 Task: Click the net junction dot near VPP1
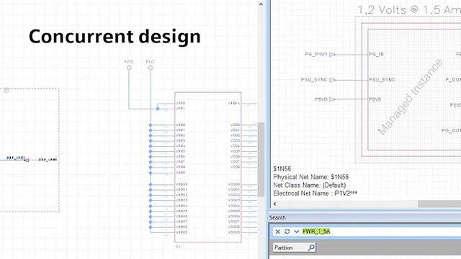(158, 109)
